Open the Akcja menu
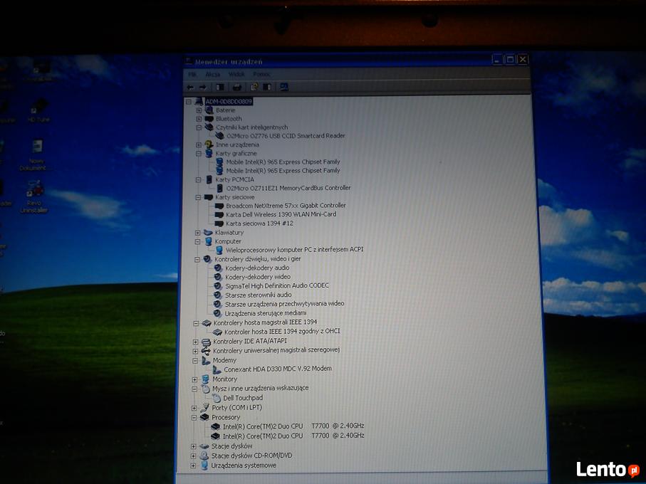646x484 pixels. (x=212, y=75)
